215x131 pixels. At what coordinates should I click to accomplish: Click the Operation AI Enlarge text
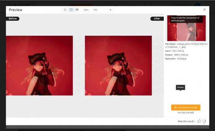click(x=176, y=59)
